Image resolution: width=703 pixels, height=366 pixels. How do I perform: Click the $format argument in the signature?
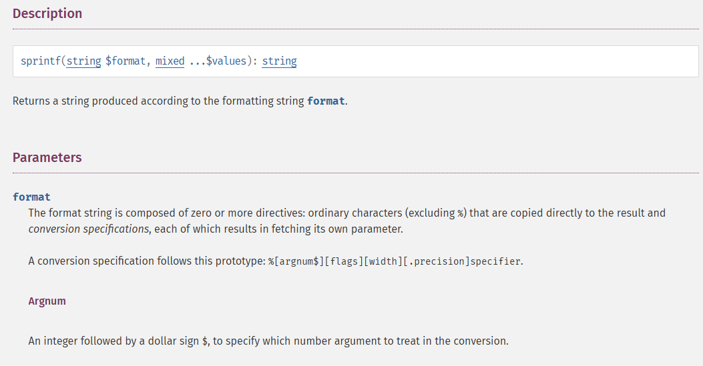pyautogui.click(x=127, y=61)
